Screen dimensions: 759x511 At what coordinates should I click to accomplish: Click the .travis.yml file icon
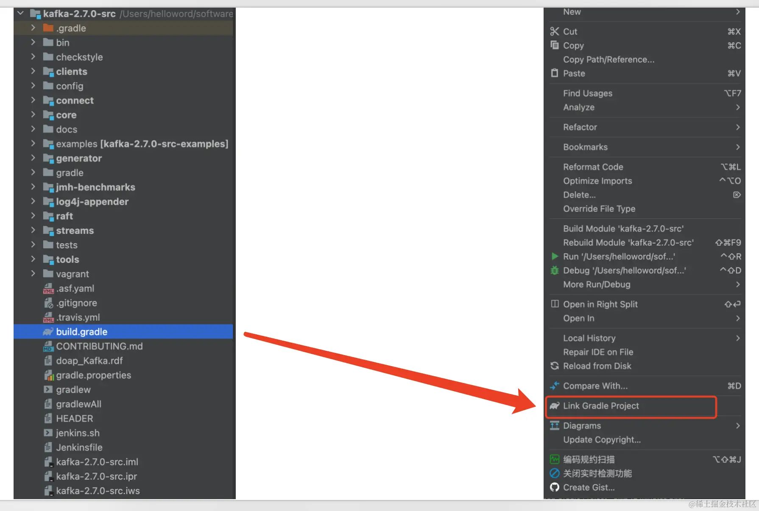click(x=48, y=317)
